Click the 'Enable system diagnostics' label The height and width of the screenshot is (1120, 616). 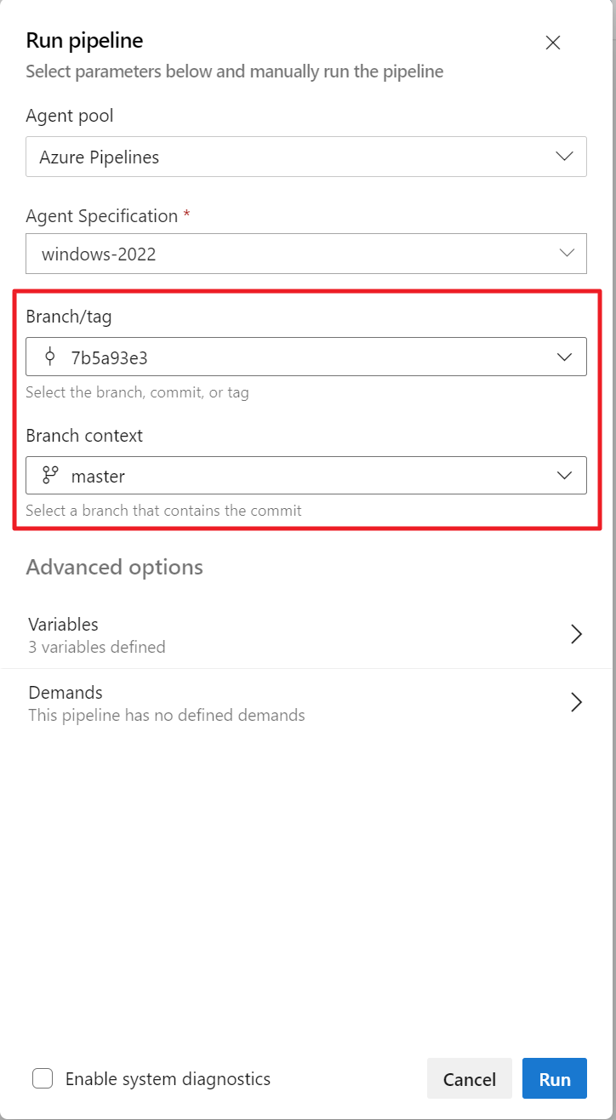(168, 1079)
